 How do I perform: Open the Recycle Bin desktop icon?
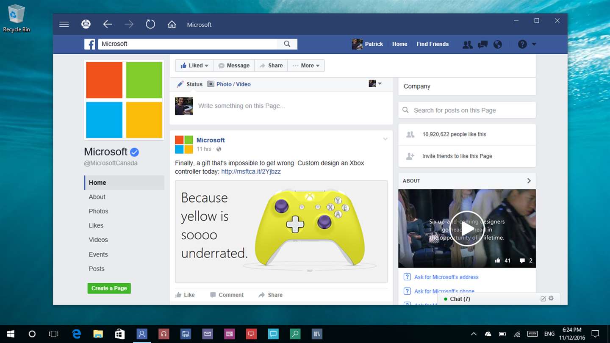[17, 18]
